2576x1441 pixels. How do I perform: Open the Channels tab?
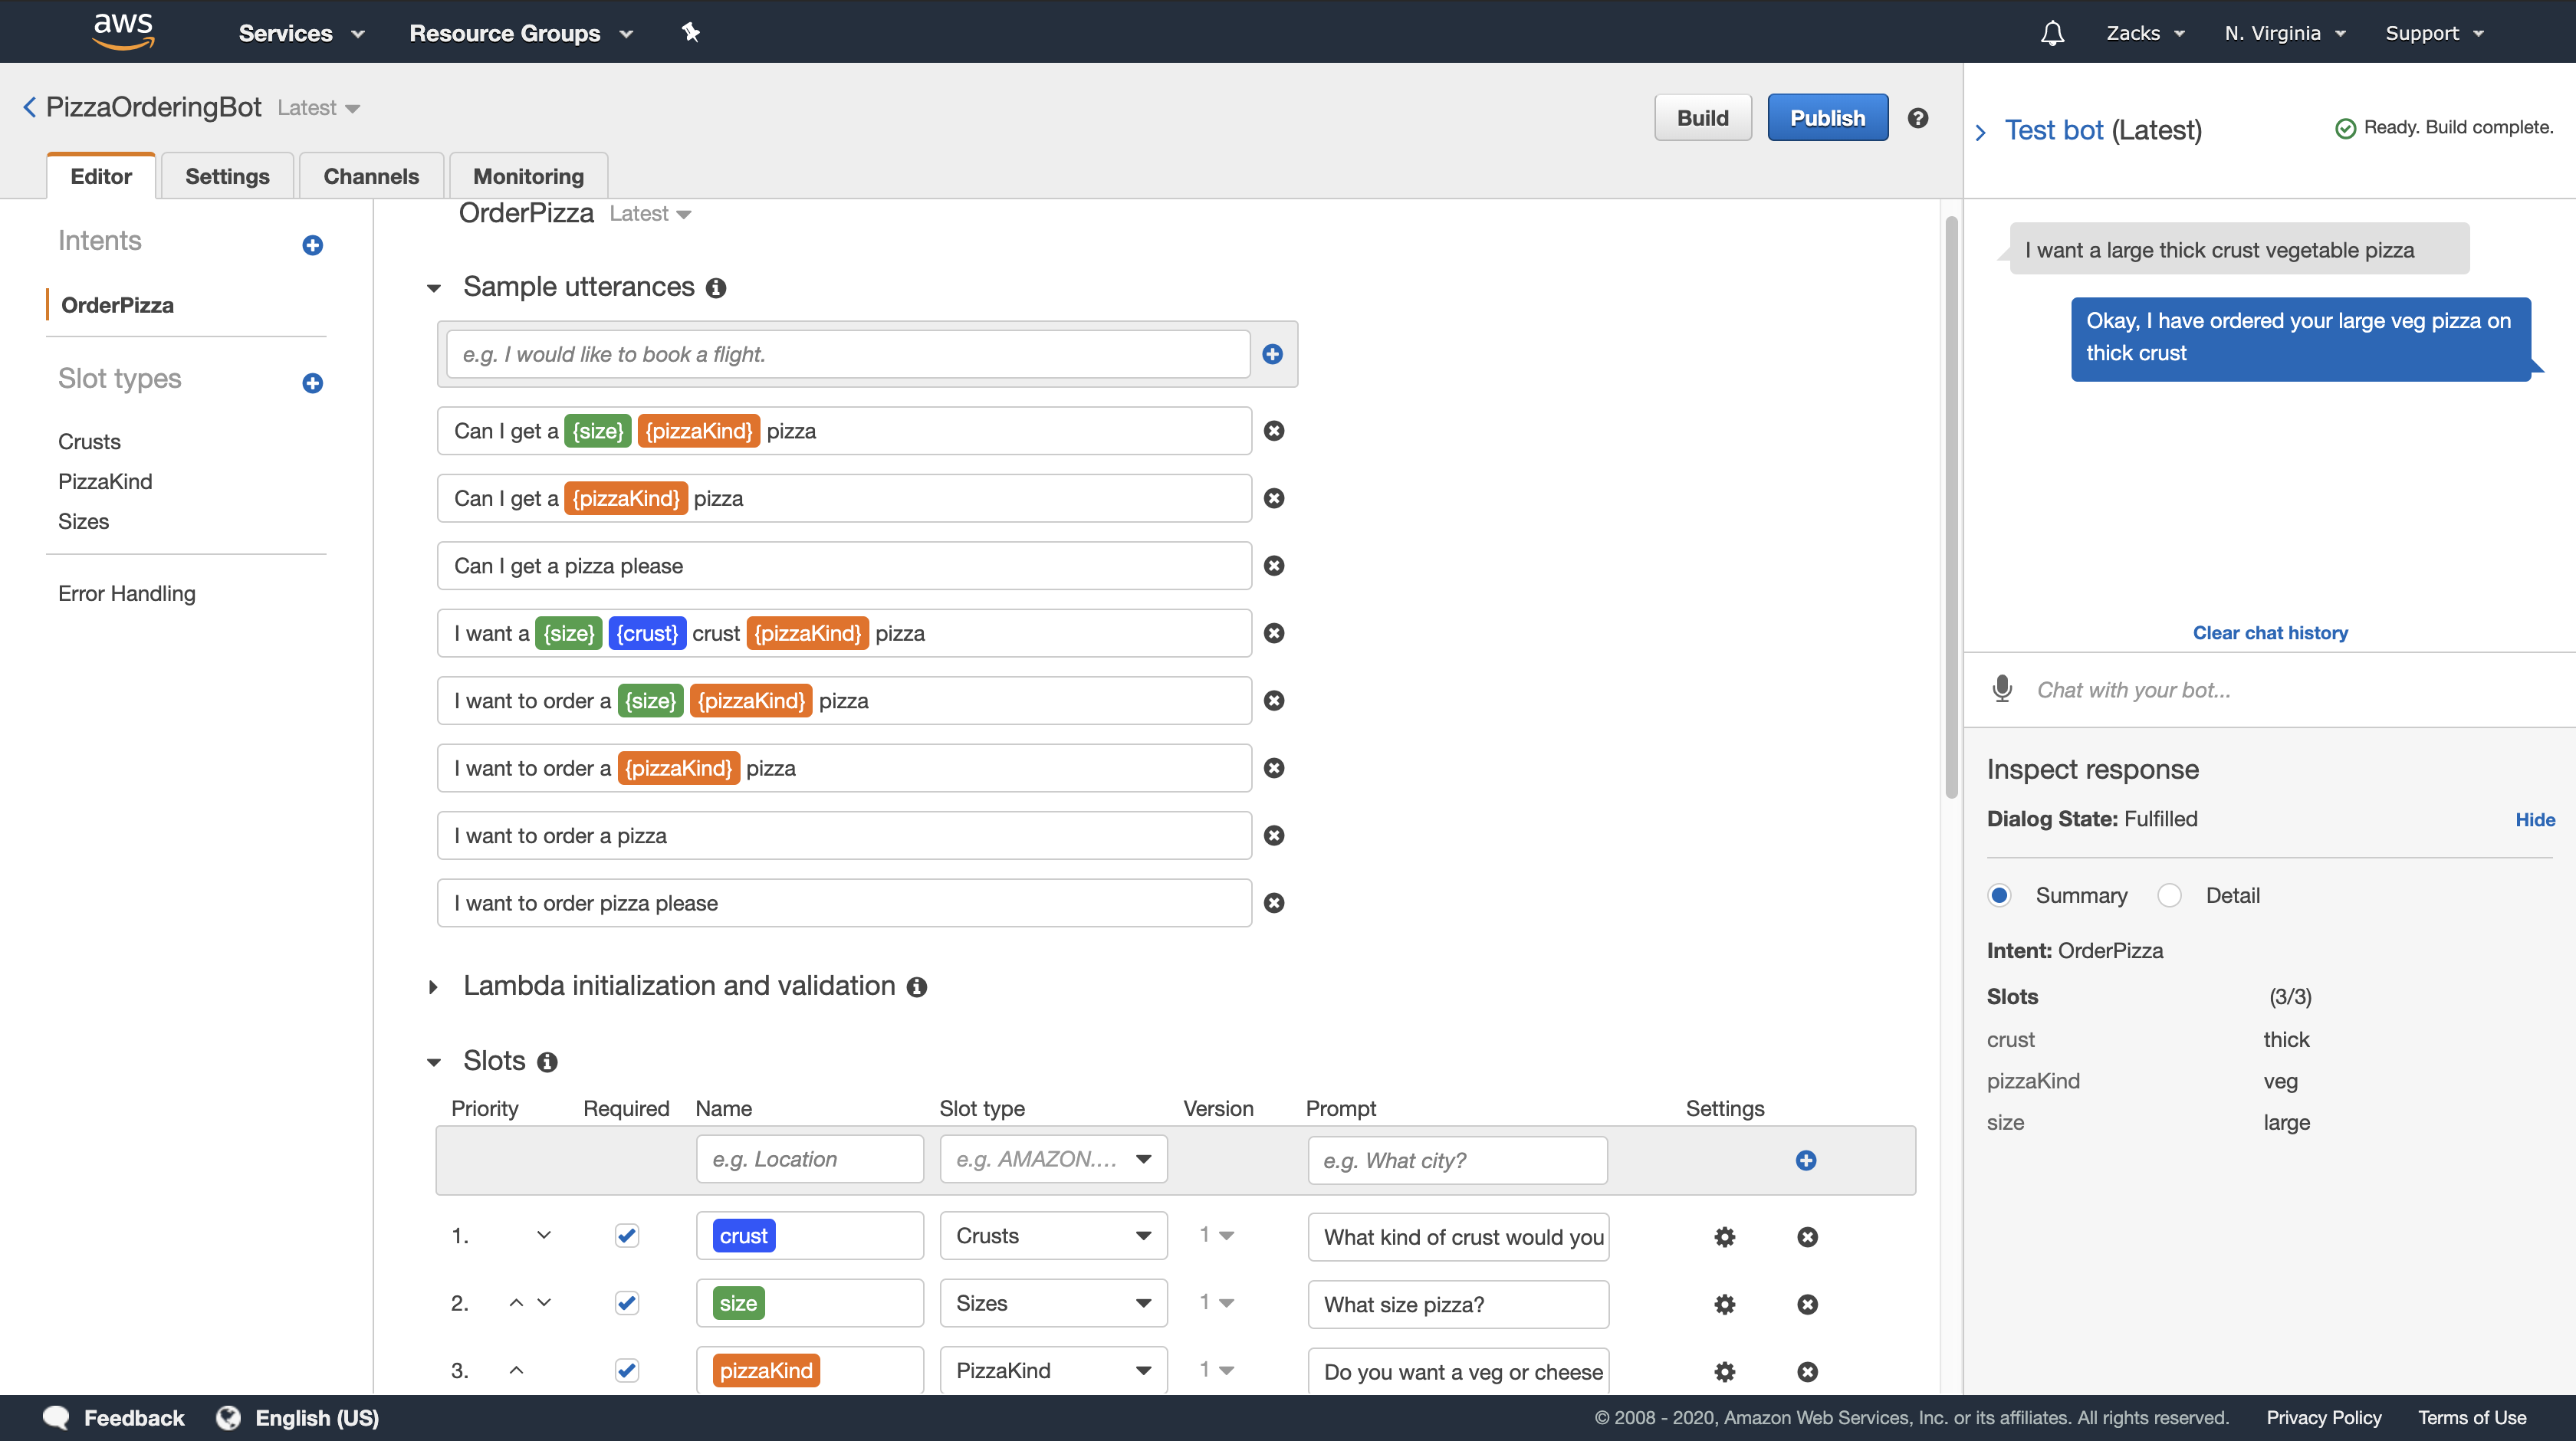(x=371, y=176)
